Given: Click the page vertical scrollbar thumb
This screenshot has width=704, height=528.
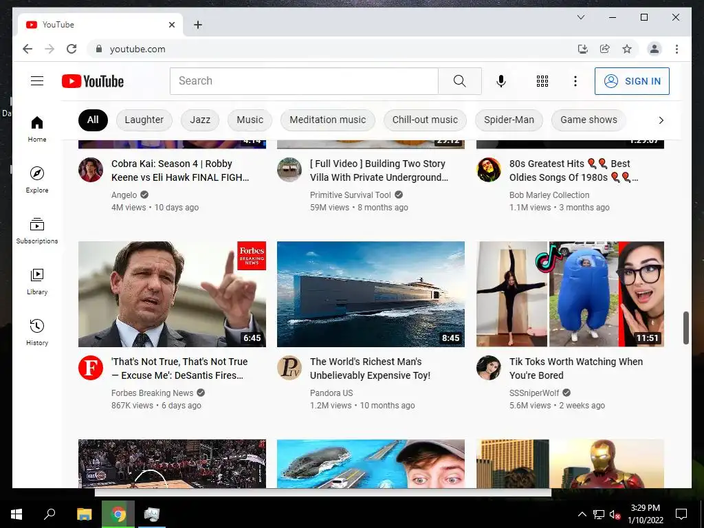Looking at the screenshot, I should coord(685,328).
